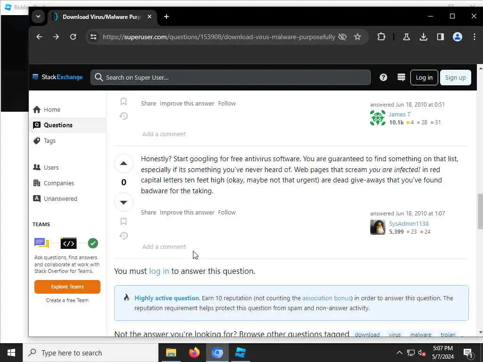Go forward with the browser forward arrow
The image size is (483, 362).
pyautogui.click(x=56, y=37)
